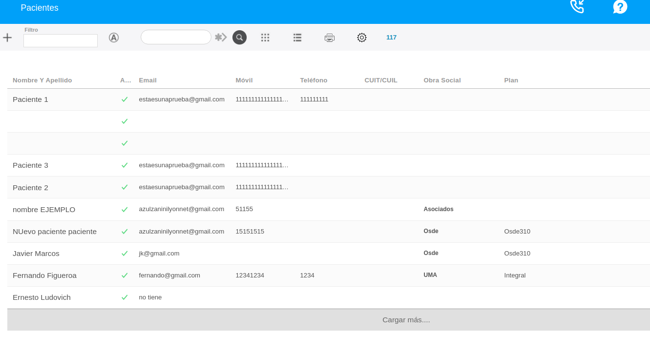Image resolution: width=650 pixels, height=354 pixels.
Task: Toggle active checkmark for Javier Marcos
Action: (125, 254)
